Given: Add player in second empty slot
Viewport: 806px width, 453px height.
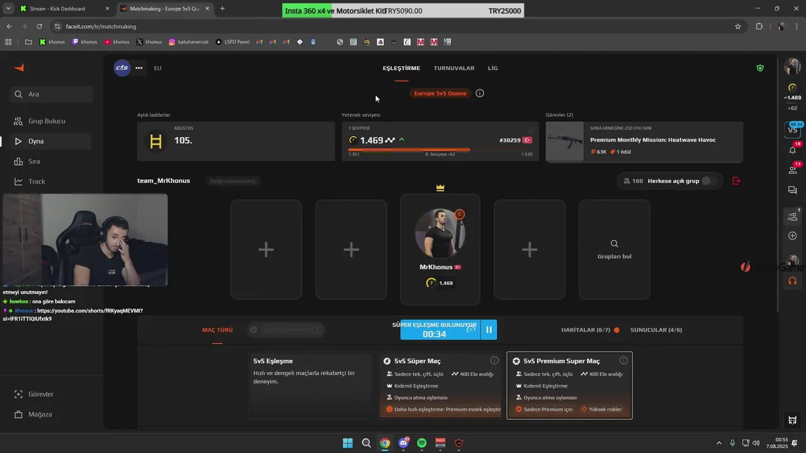Looking at the screenshot, I should pos(351,250).
